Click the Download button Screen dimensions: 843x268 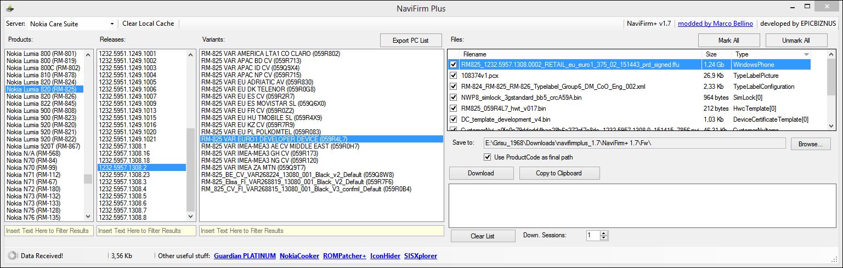pyautogui.click(x=480, y=173)
